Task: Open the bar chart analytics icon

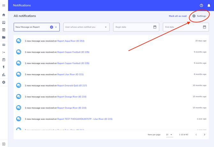Action: (x=4, y=75)
